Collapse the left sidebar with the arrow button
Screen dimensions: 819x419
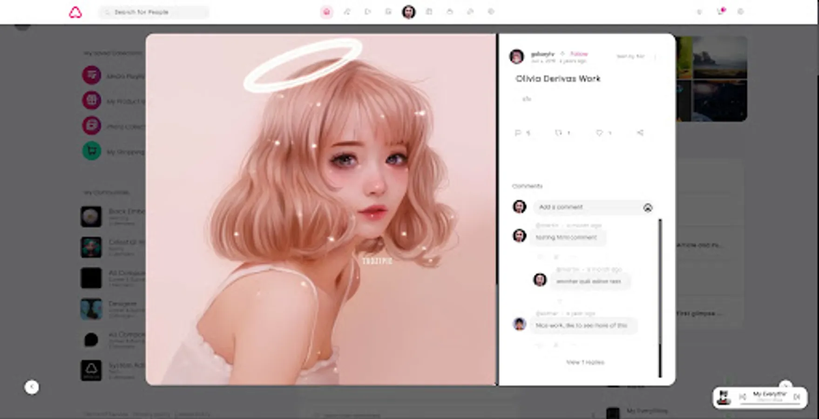(32, 387)
